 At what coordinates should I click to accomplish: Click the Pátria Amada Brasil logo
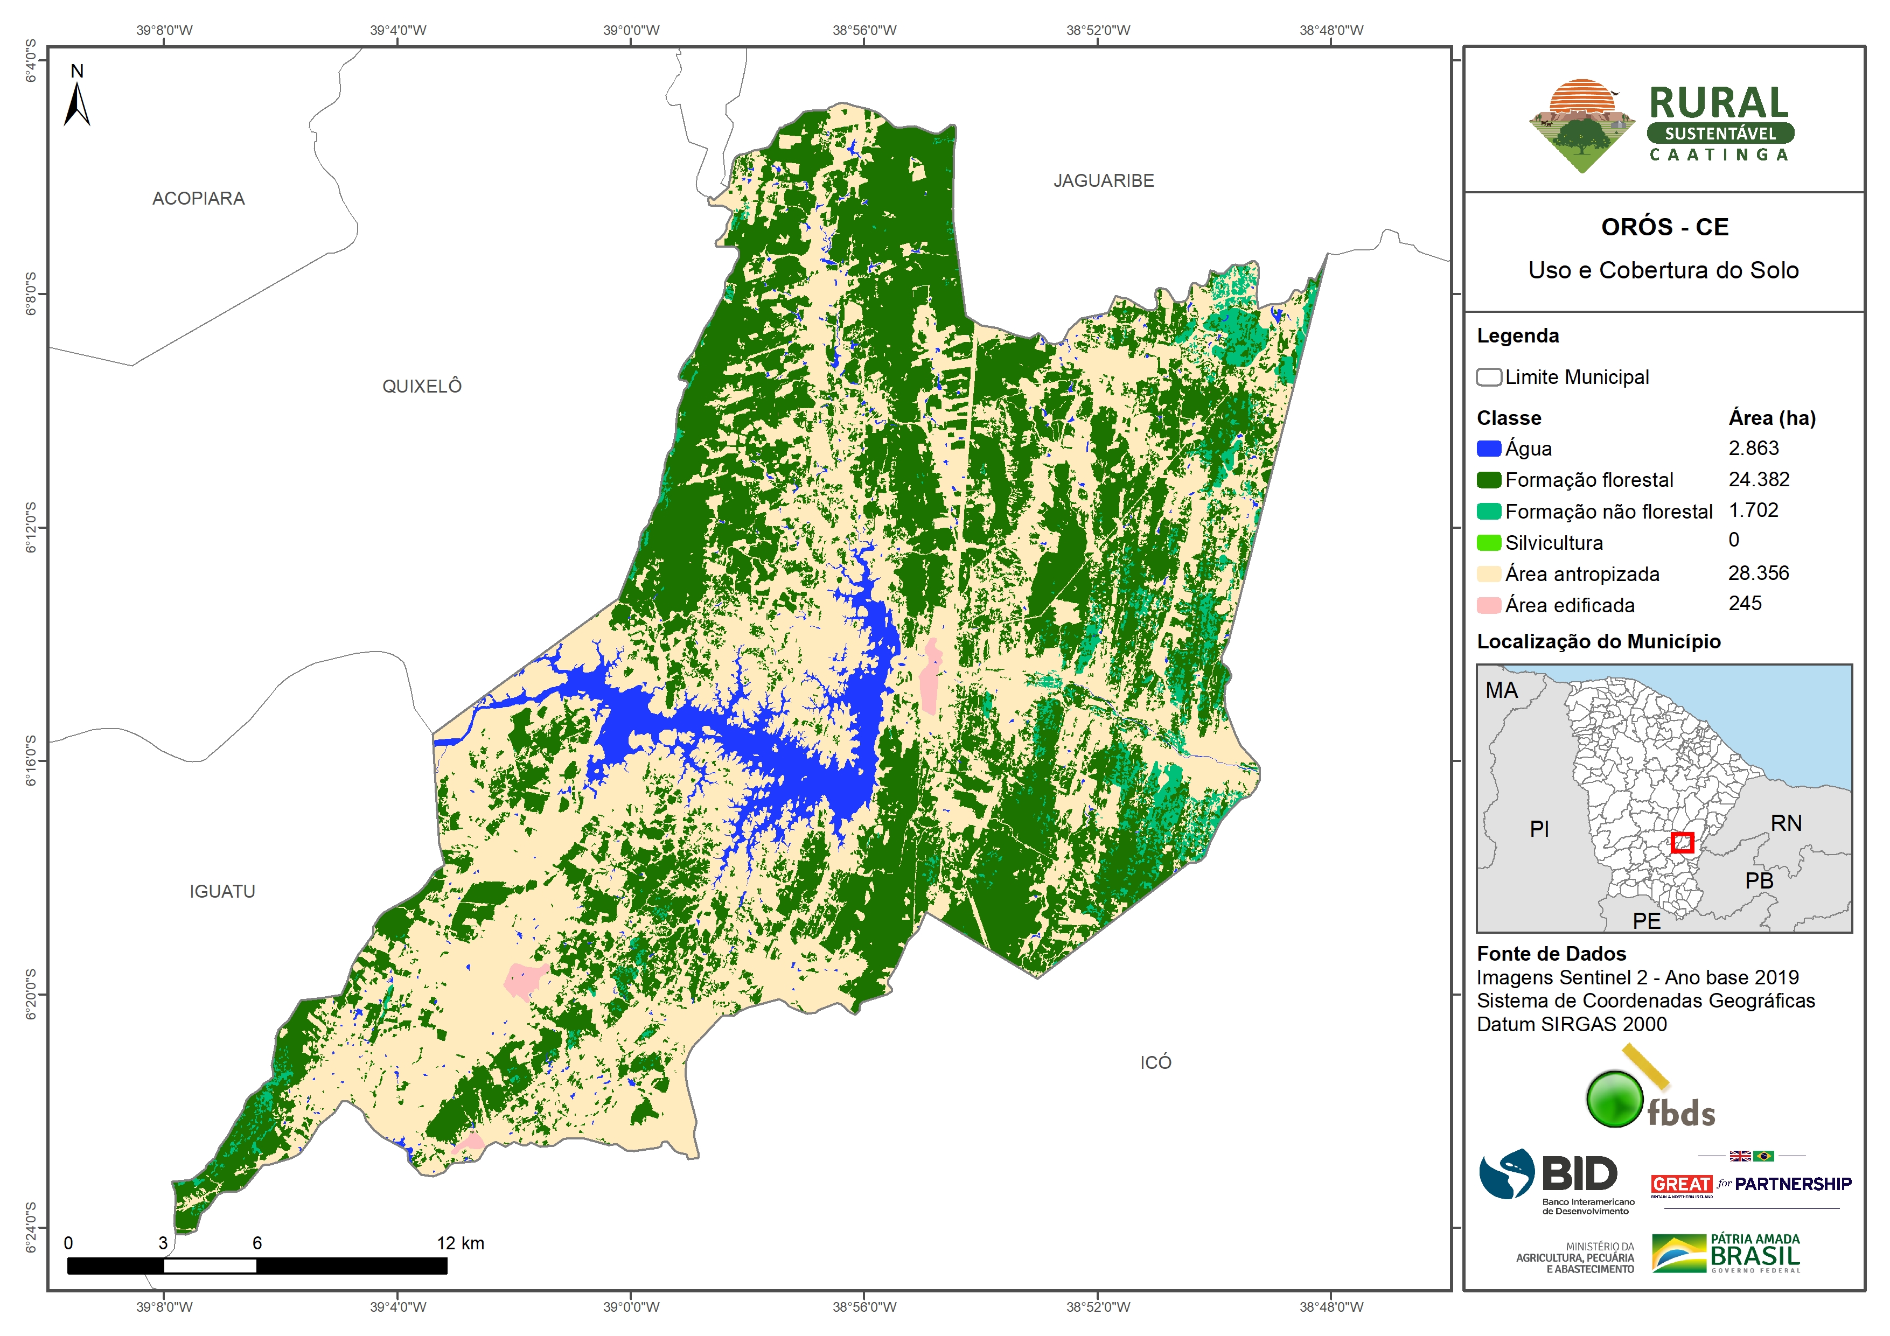1726,1253
